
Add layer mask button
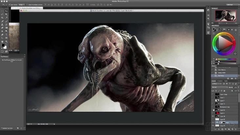[222, 129]
